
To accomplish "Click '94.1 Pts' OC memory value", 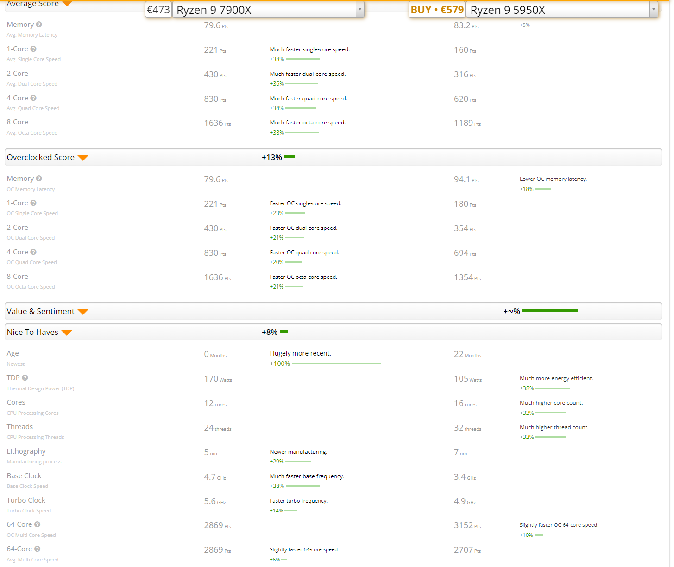I will click(x=466, y=179).
